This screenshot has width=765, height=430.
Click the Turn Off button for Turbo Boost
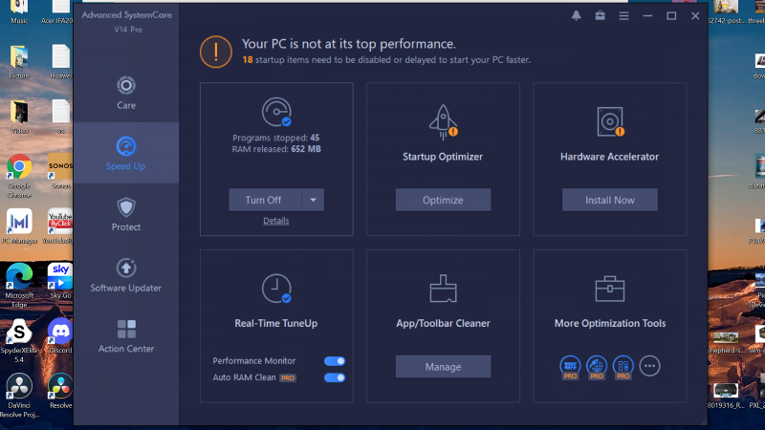click(266, 200)
